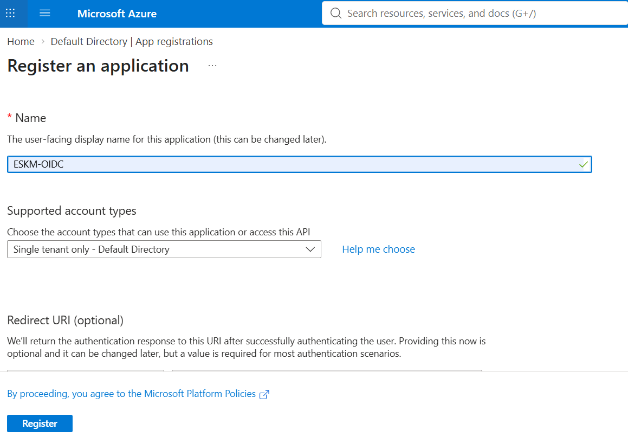
Task: Open the Single tenant only account types dropdown
Action: tap(164, 249)
